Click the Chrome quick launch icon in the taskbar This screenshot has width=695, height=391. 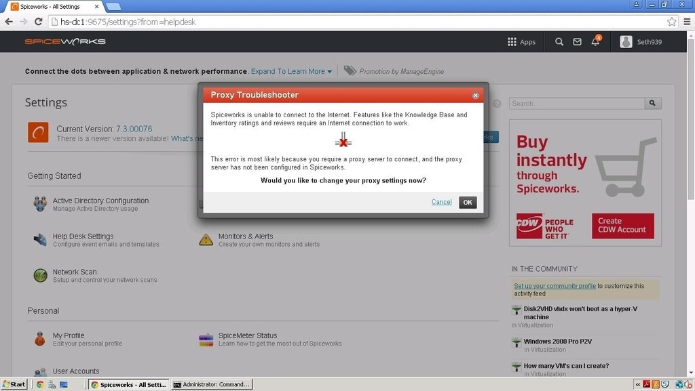[x=40, y=384]
